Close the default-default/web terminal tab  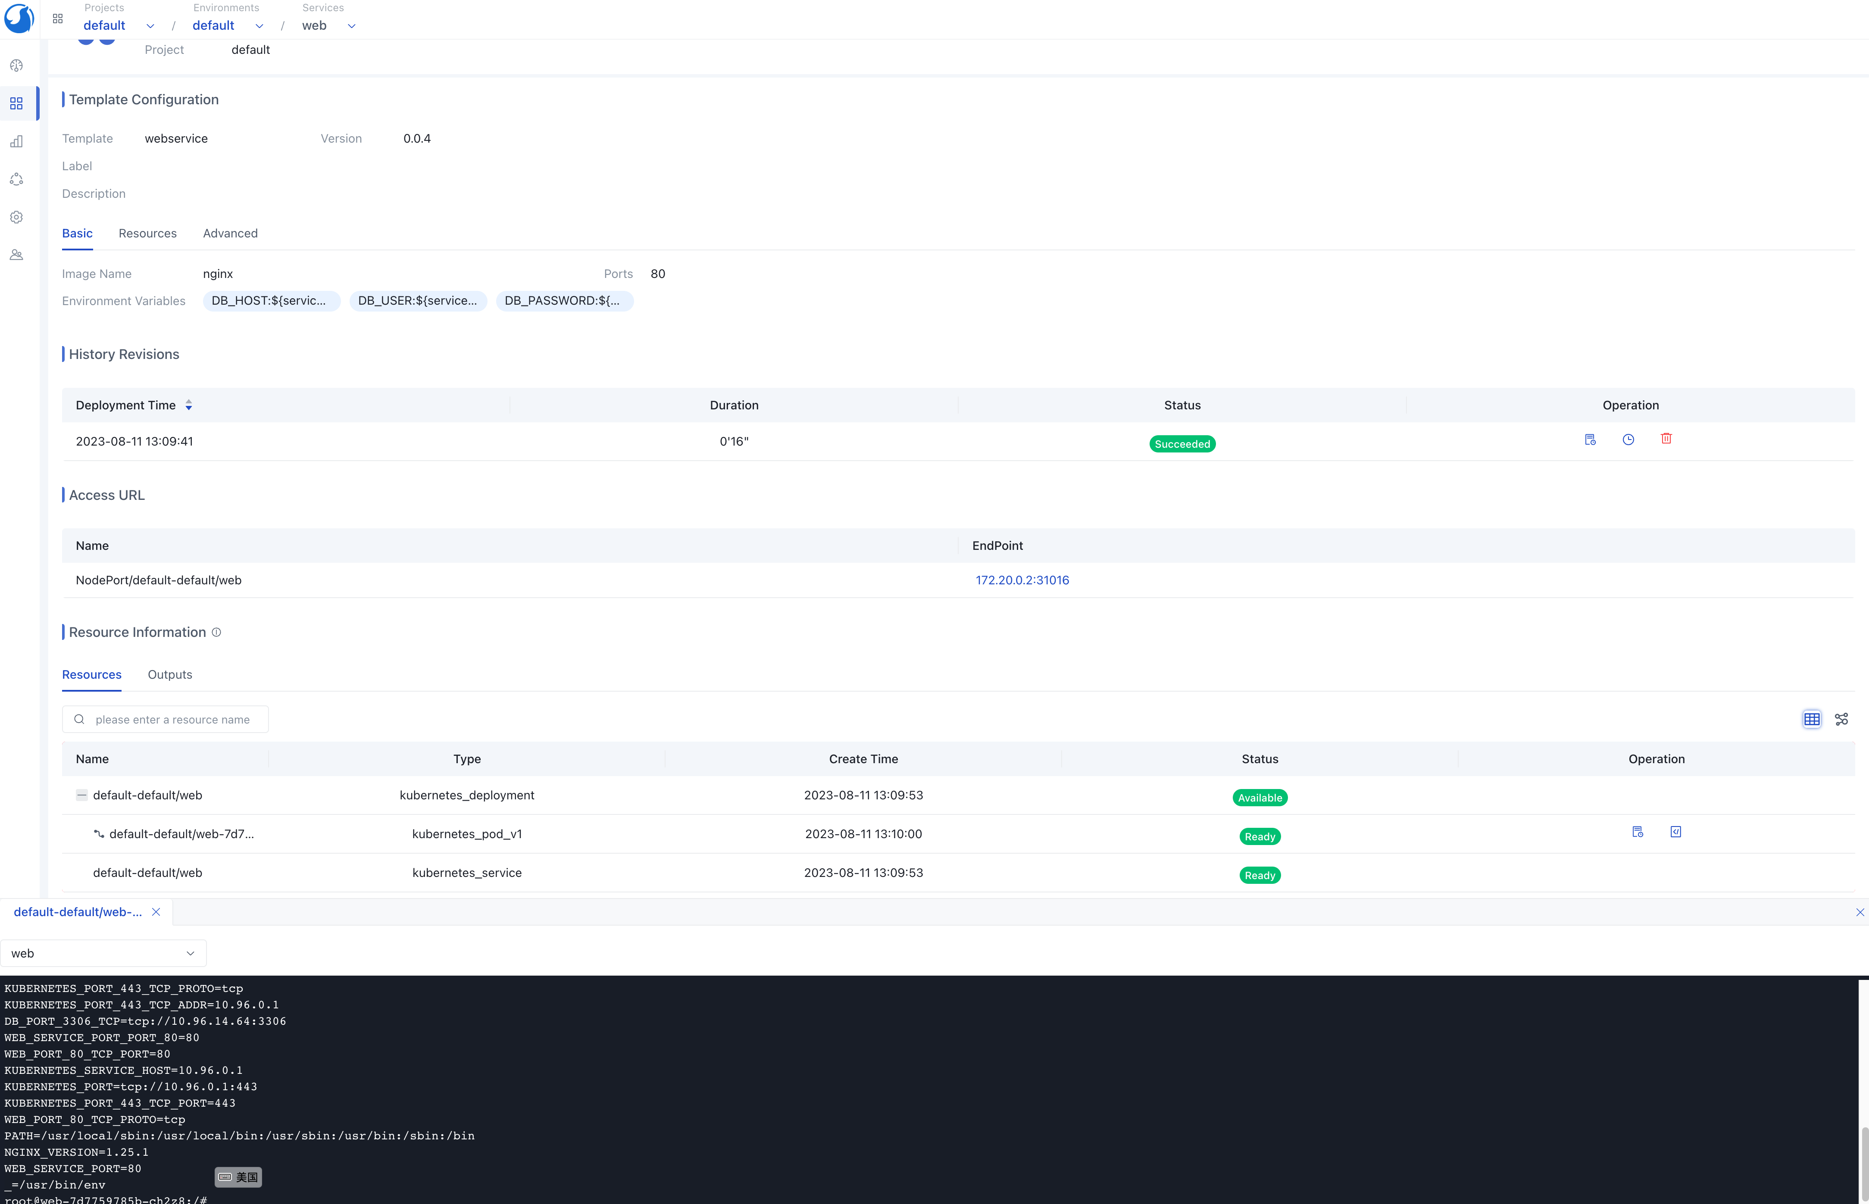[156, 911]
